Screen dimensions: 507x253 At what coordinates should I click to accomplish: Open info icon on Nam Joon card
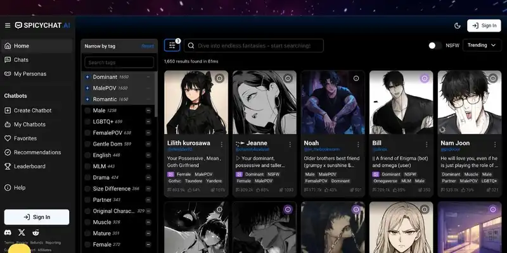pos(493,78)
